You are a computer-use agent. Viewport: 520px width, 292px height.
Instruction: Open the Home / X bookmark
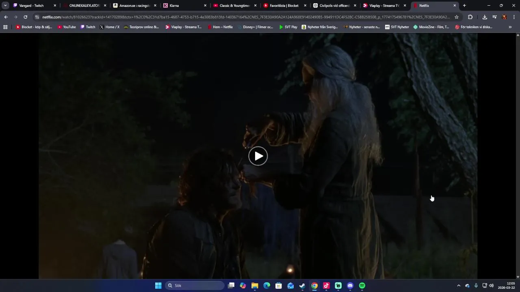[x=110, y=27]
